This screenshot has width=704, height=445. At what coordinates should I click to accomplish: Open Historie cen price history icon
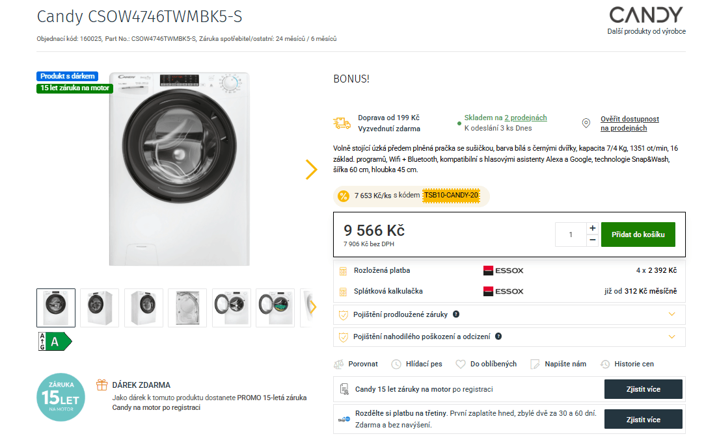605,364
